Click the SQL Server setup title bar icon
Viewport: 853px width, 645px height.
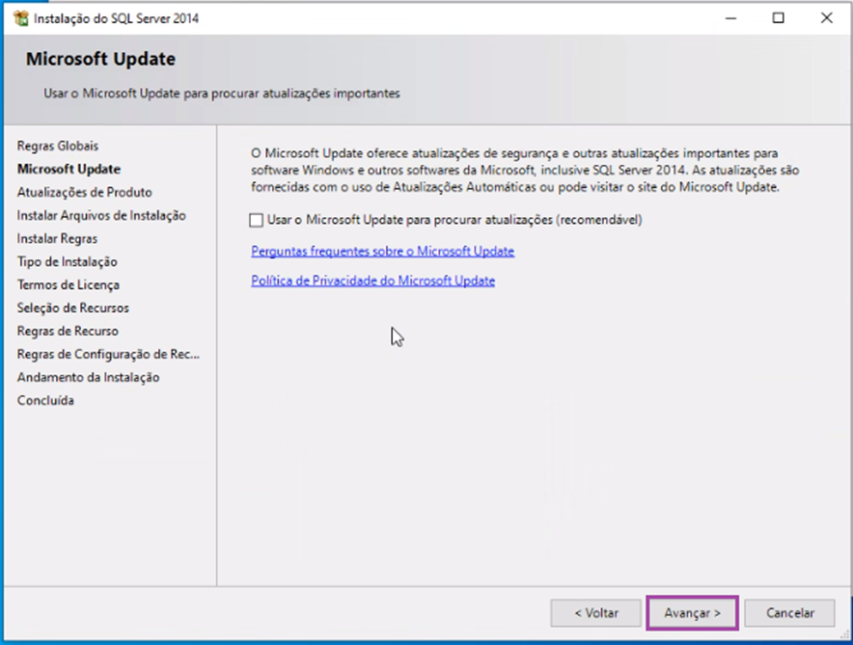pyautogui.click(x=21, y=18)
